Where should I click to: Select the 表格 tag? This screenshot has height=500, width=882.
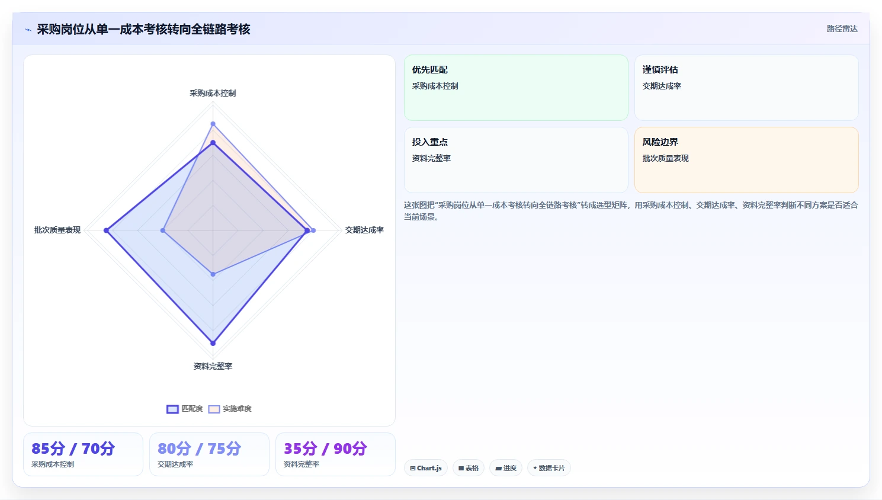[x=469, y=468]
